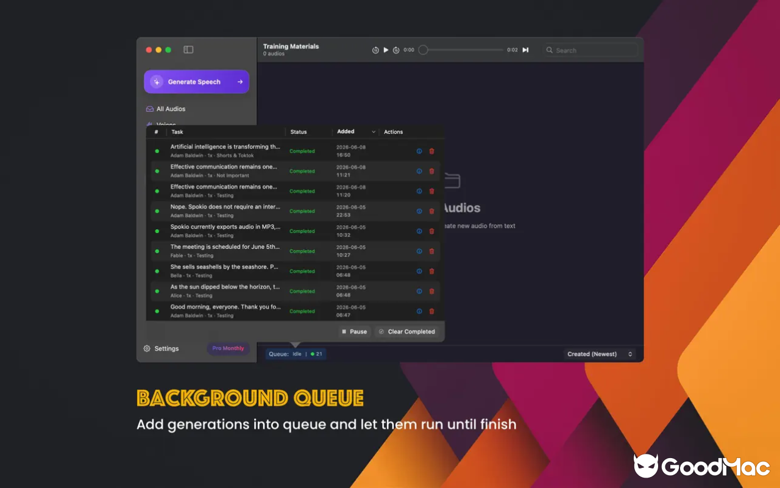Open Settings gear in sidebar
The image size is (780, 488).
pyautogui.click(x=147, y=349)
